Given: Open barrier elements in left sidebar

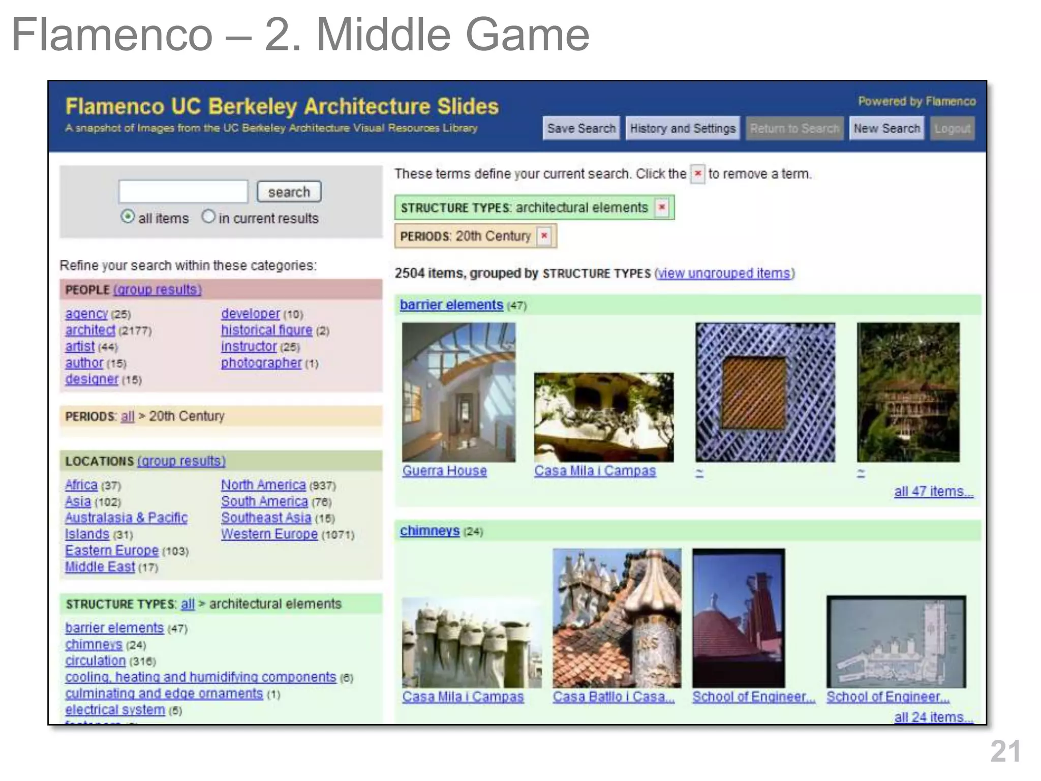Looking at the screenshot, I should (x=114, y=628).
